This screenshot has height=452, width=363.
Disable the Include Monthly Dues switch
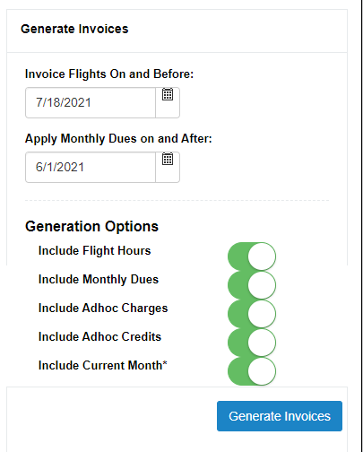coord(252,285)
